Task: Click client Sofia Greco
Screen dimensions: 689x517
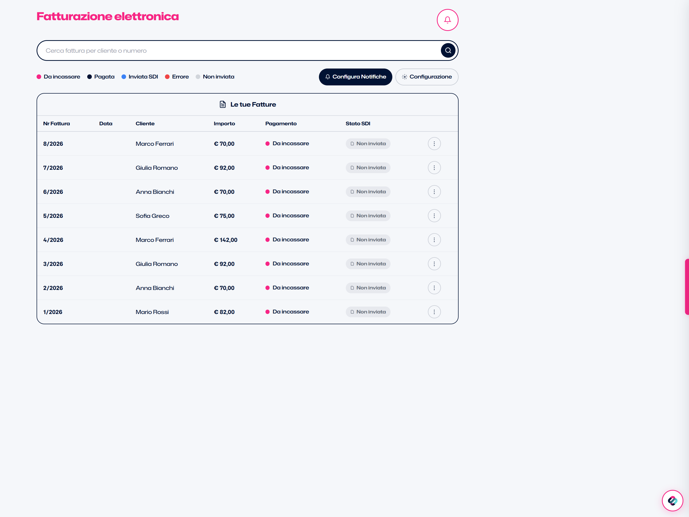Action: click(152, 216)
